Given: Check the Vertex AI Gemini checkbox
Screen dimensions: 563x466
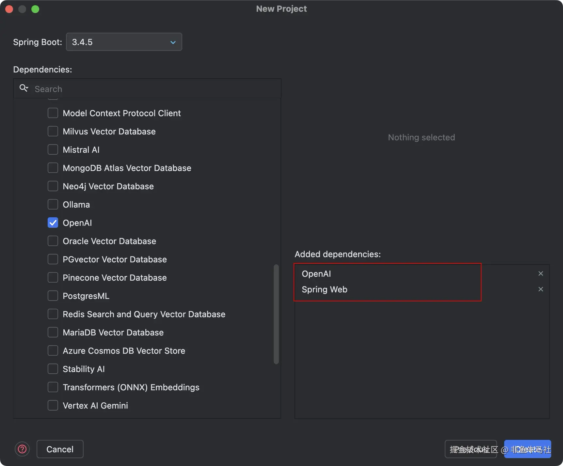Looking at the screenshot, I should [53, 405].
